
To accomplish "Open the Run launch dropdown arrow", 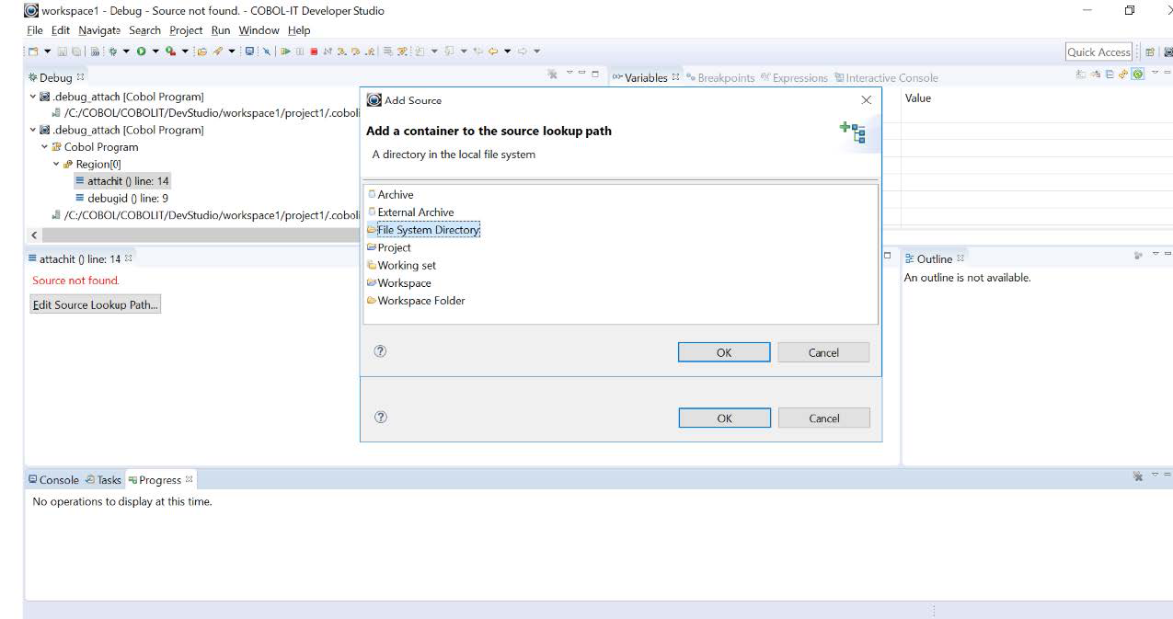I will (155, 51).
